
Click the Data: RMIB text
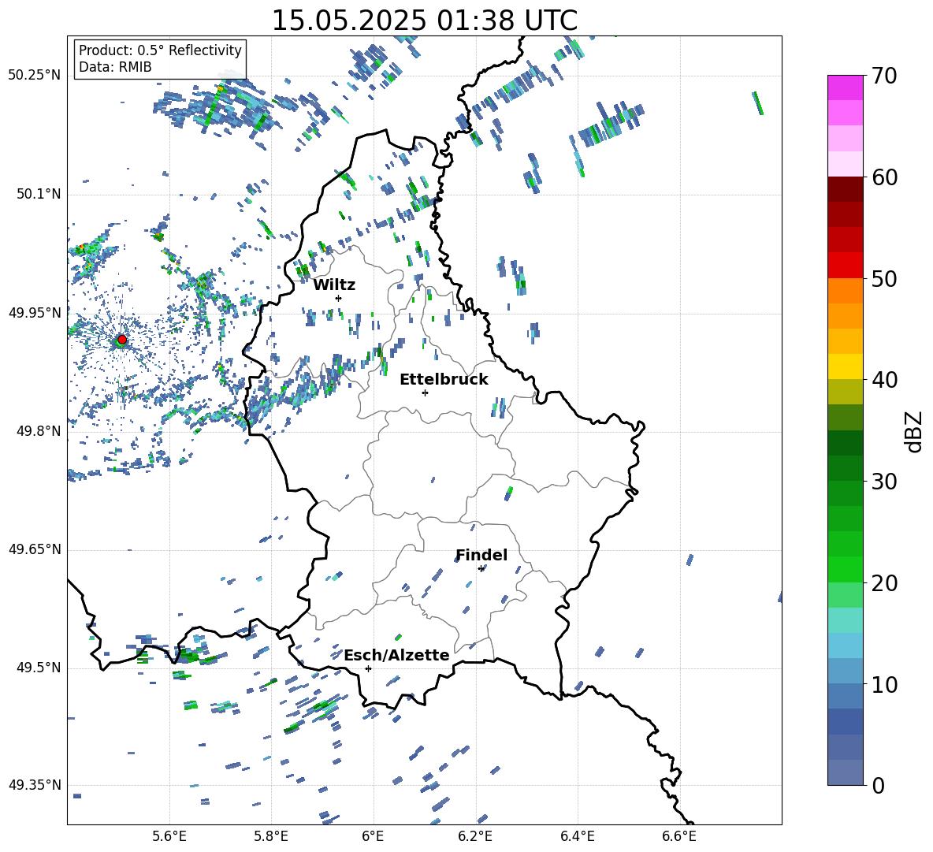click(115, 67)
